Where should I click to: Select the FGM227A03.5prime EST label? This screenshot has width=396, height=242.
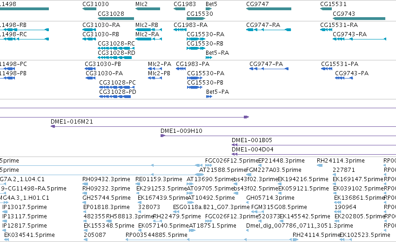click(x=274, y=170)
